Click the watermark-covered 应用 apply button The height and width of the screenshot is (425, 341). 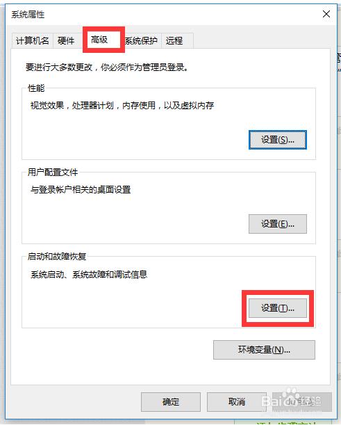(x=302, y=401)
